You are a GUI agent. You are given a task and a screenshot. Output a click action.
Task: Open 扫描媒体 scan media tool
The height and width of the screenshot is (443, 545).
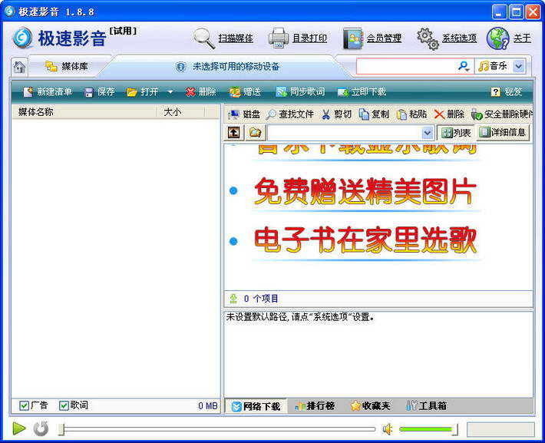tap(223, 38)
